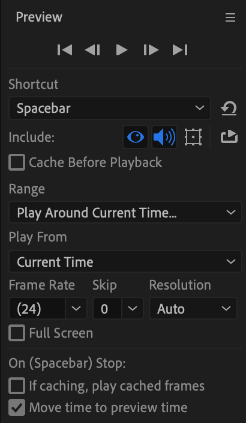
Task: Step back one frame
Action: [x=92, y=50]
